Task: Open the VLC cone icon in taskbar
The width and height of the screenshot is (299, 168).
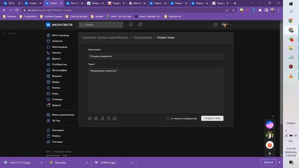Action: pyautogui.click(x=291, y=76)
